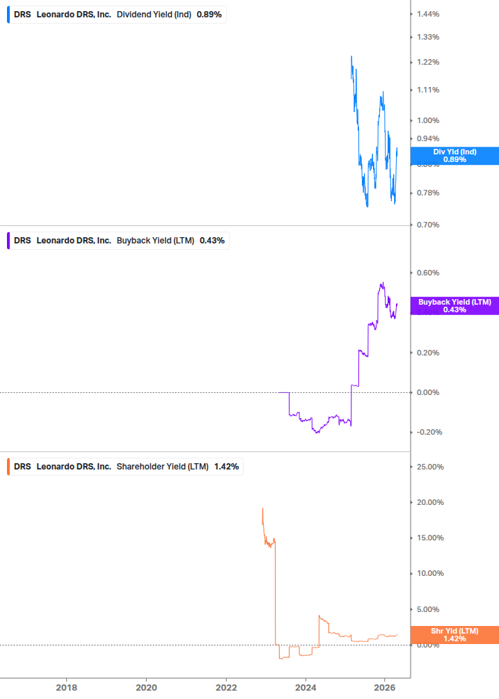Click the 0.60% axis label in the buyback panel

point(428,273)
